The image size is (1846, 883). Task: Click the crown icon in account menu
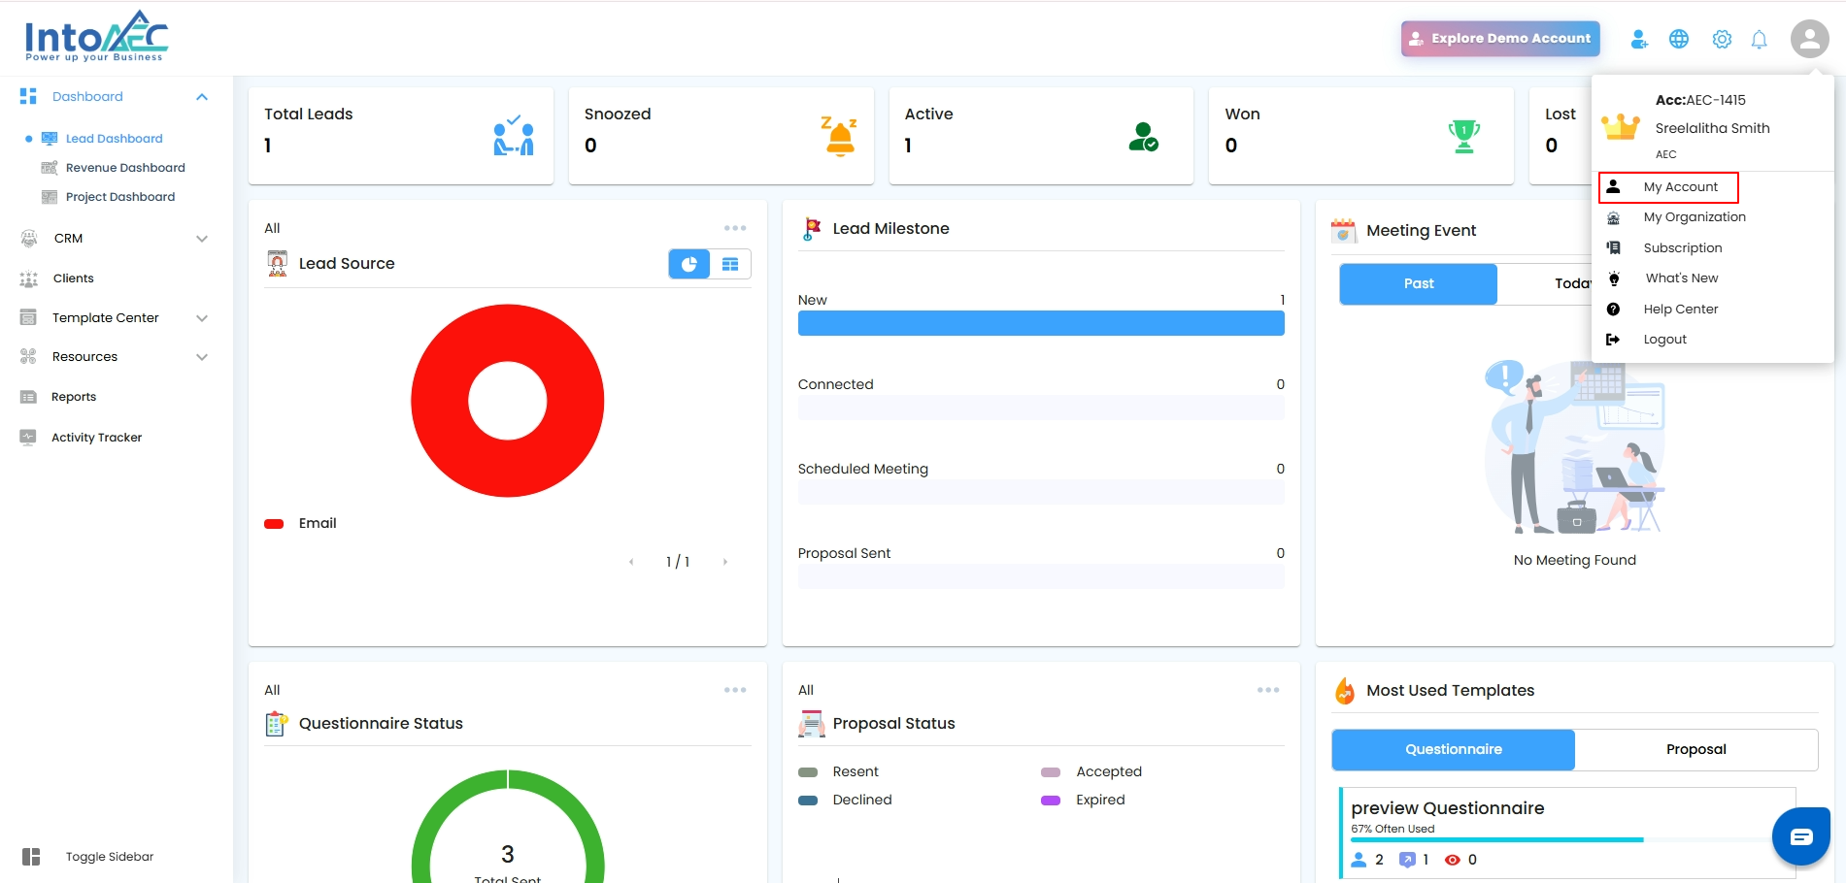click(x=1621, y=126)
